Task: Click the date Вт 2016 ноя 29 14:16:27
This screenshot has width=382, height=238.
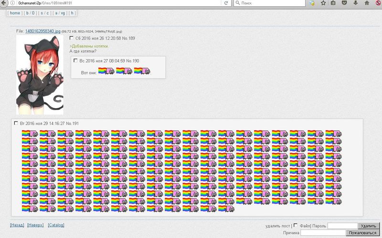Action: click(x=42, y=124)
